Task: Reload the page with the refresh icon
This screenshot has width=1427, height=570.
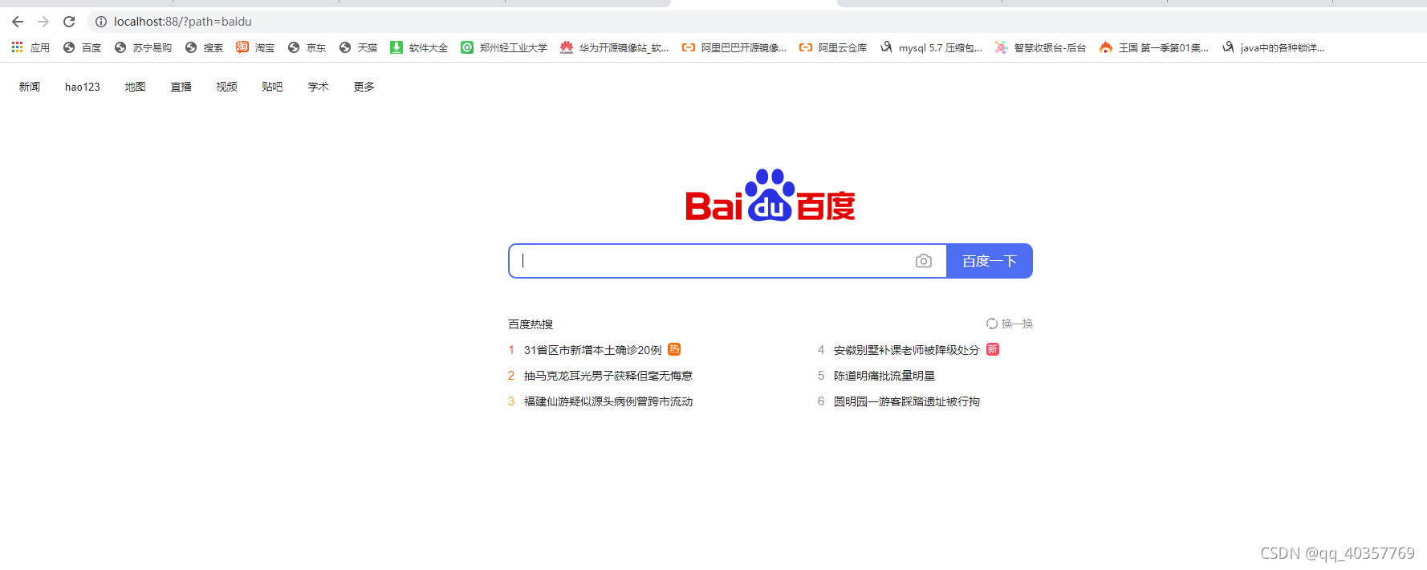Action: pos(69,22)
